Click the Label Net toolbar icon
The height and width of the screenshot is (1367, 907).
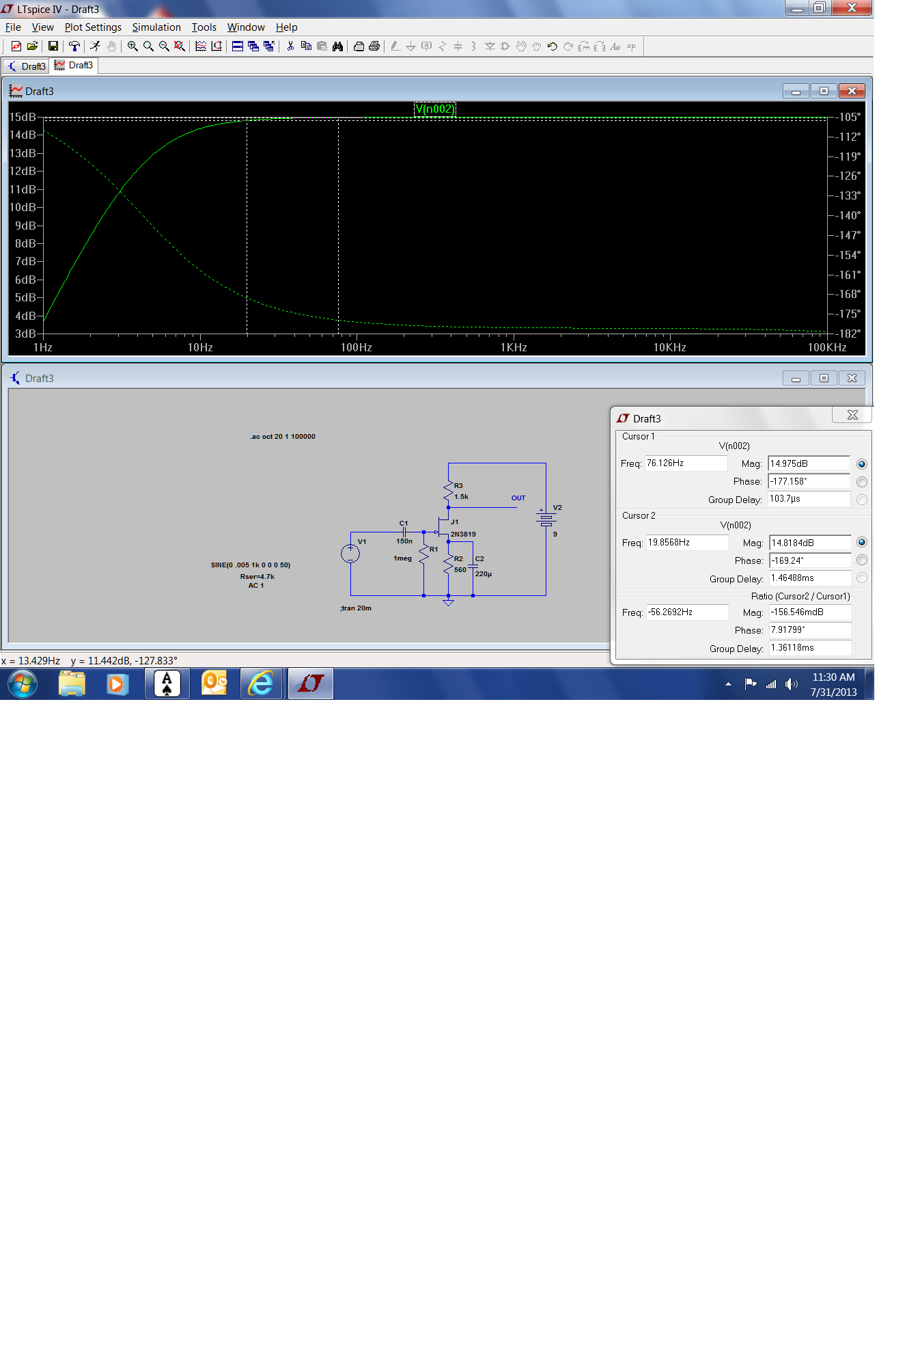point(427,46)
